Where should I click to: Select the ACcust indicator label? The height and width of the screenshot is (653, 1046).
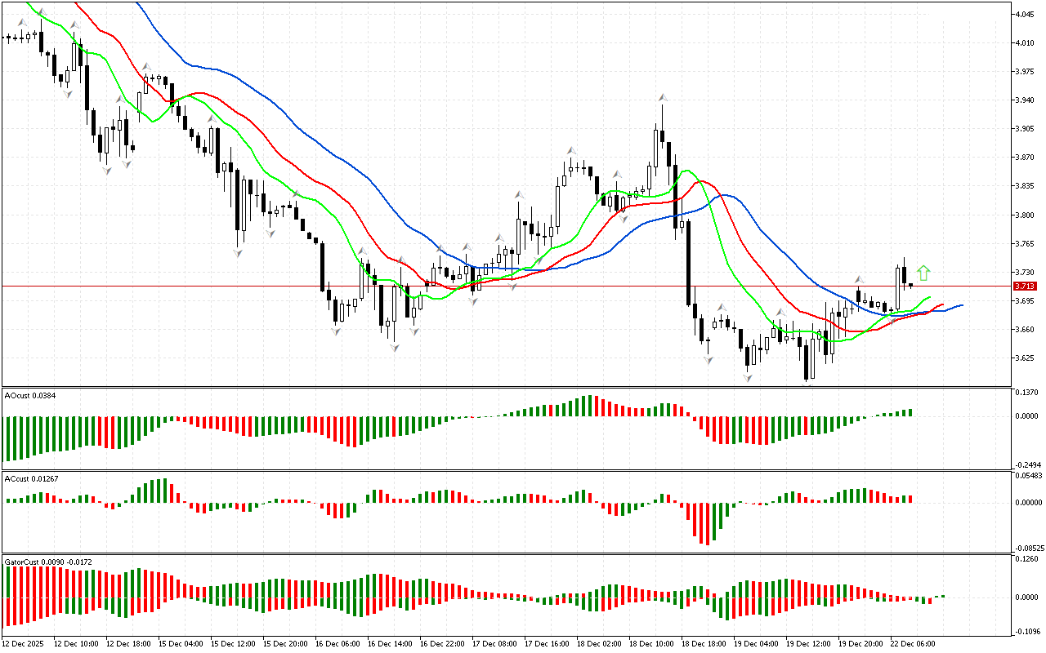[29, 478]
